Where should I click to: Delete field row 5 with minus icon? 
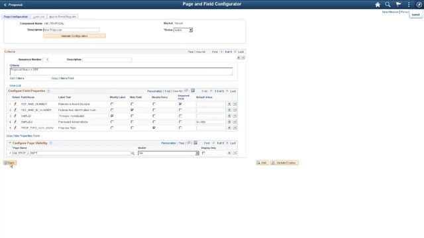[235, 128]
